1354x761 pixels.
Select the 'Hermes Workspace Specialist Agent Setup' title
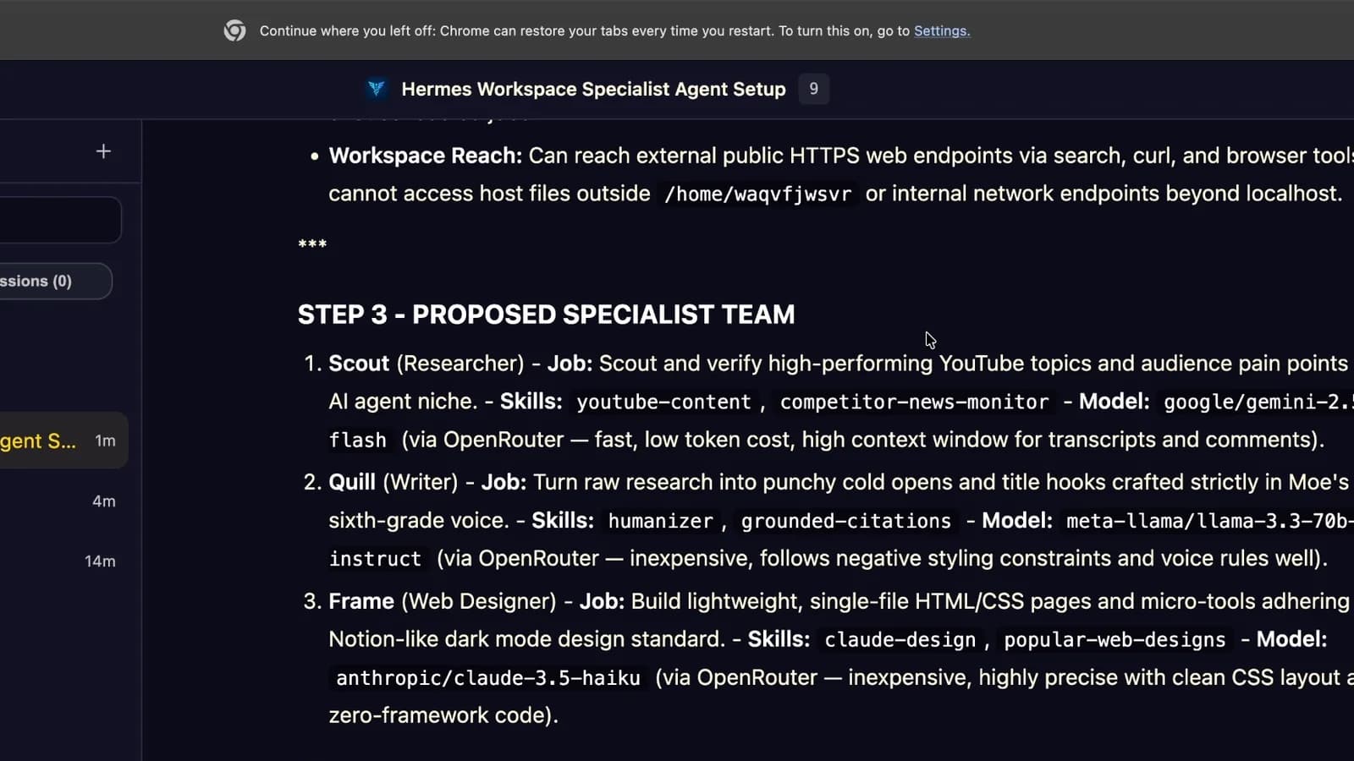(x=593, y=89)
